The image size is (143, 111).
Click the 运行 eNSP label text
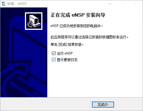tap(65, 53)
